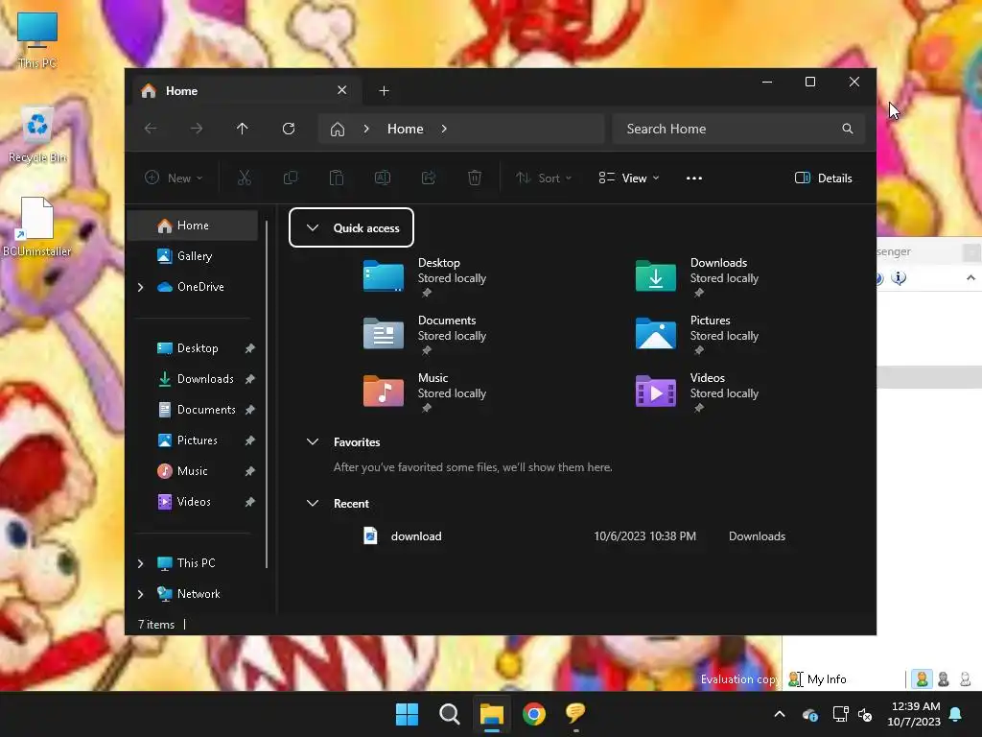Select BCUninstaller desktop shortcut

(x=37, y=226)
